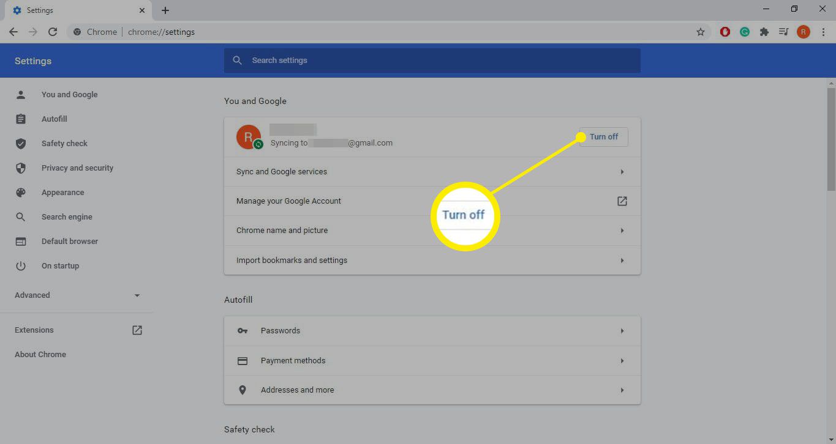Open Import bookmarks and settings row

432,261
